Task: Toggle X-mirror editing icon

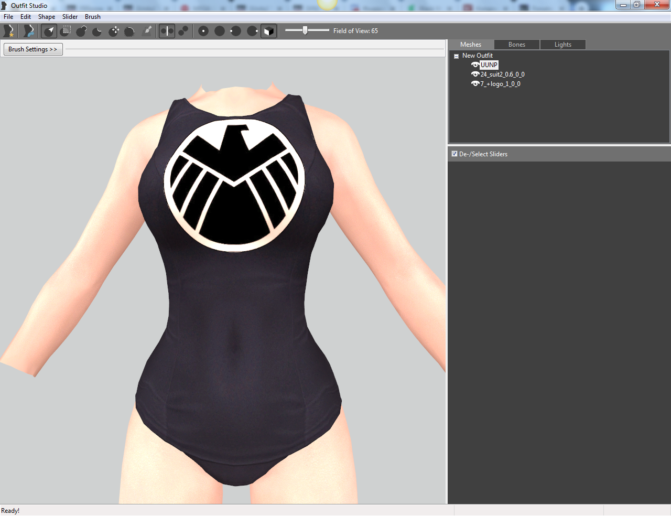Action: click(167, 31)
